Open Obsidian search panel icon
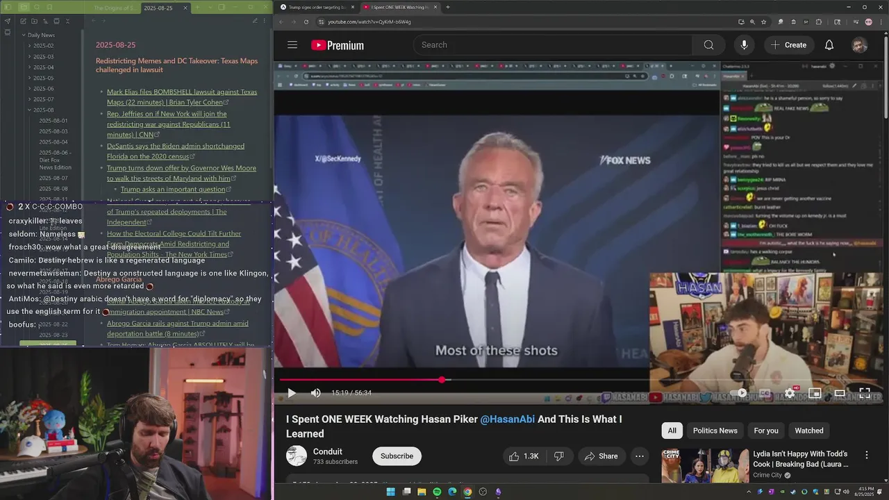889x500 pixels. [37, 7]
